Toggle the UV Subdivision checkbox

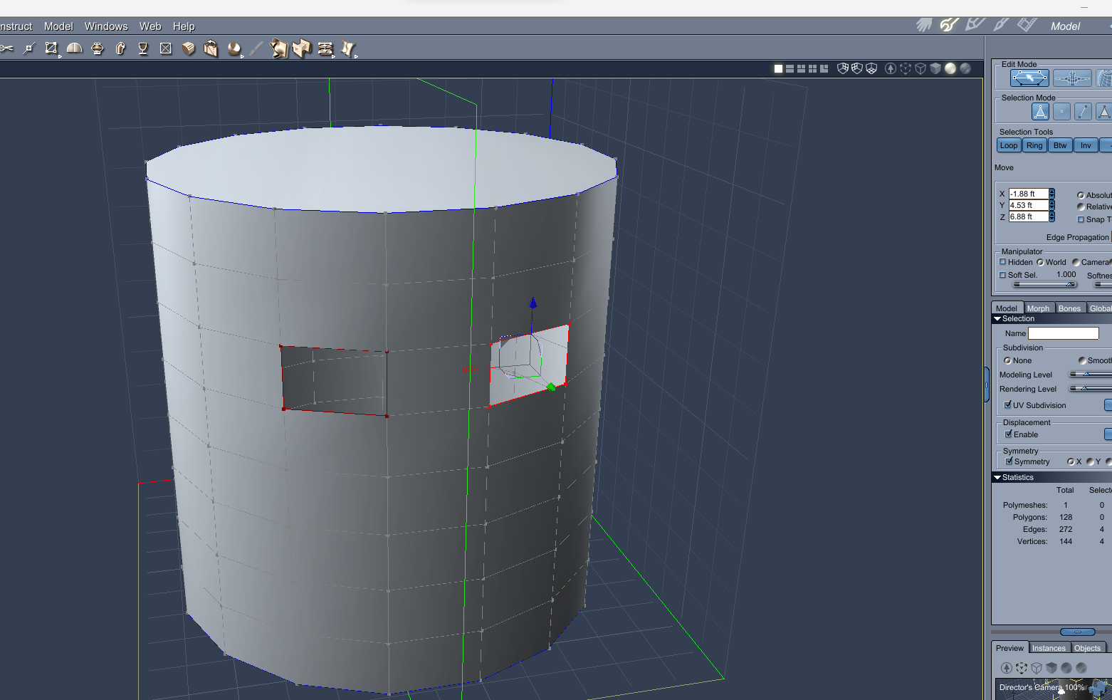tap(1008, 405)
